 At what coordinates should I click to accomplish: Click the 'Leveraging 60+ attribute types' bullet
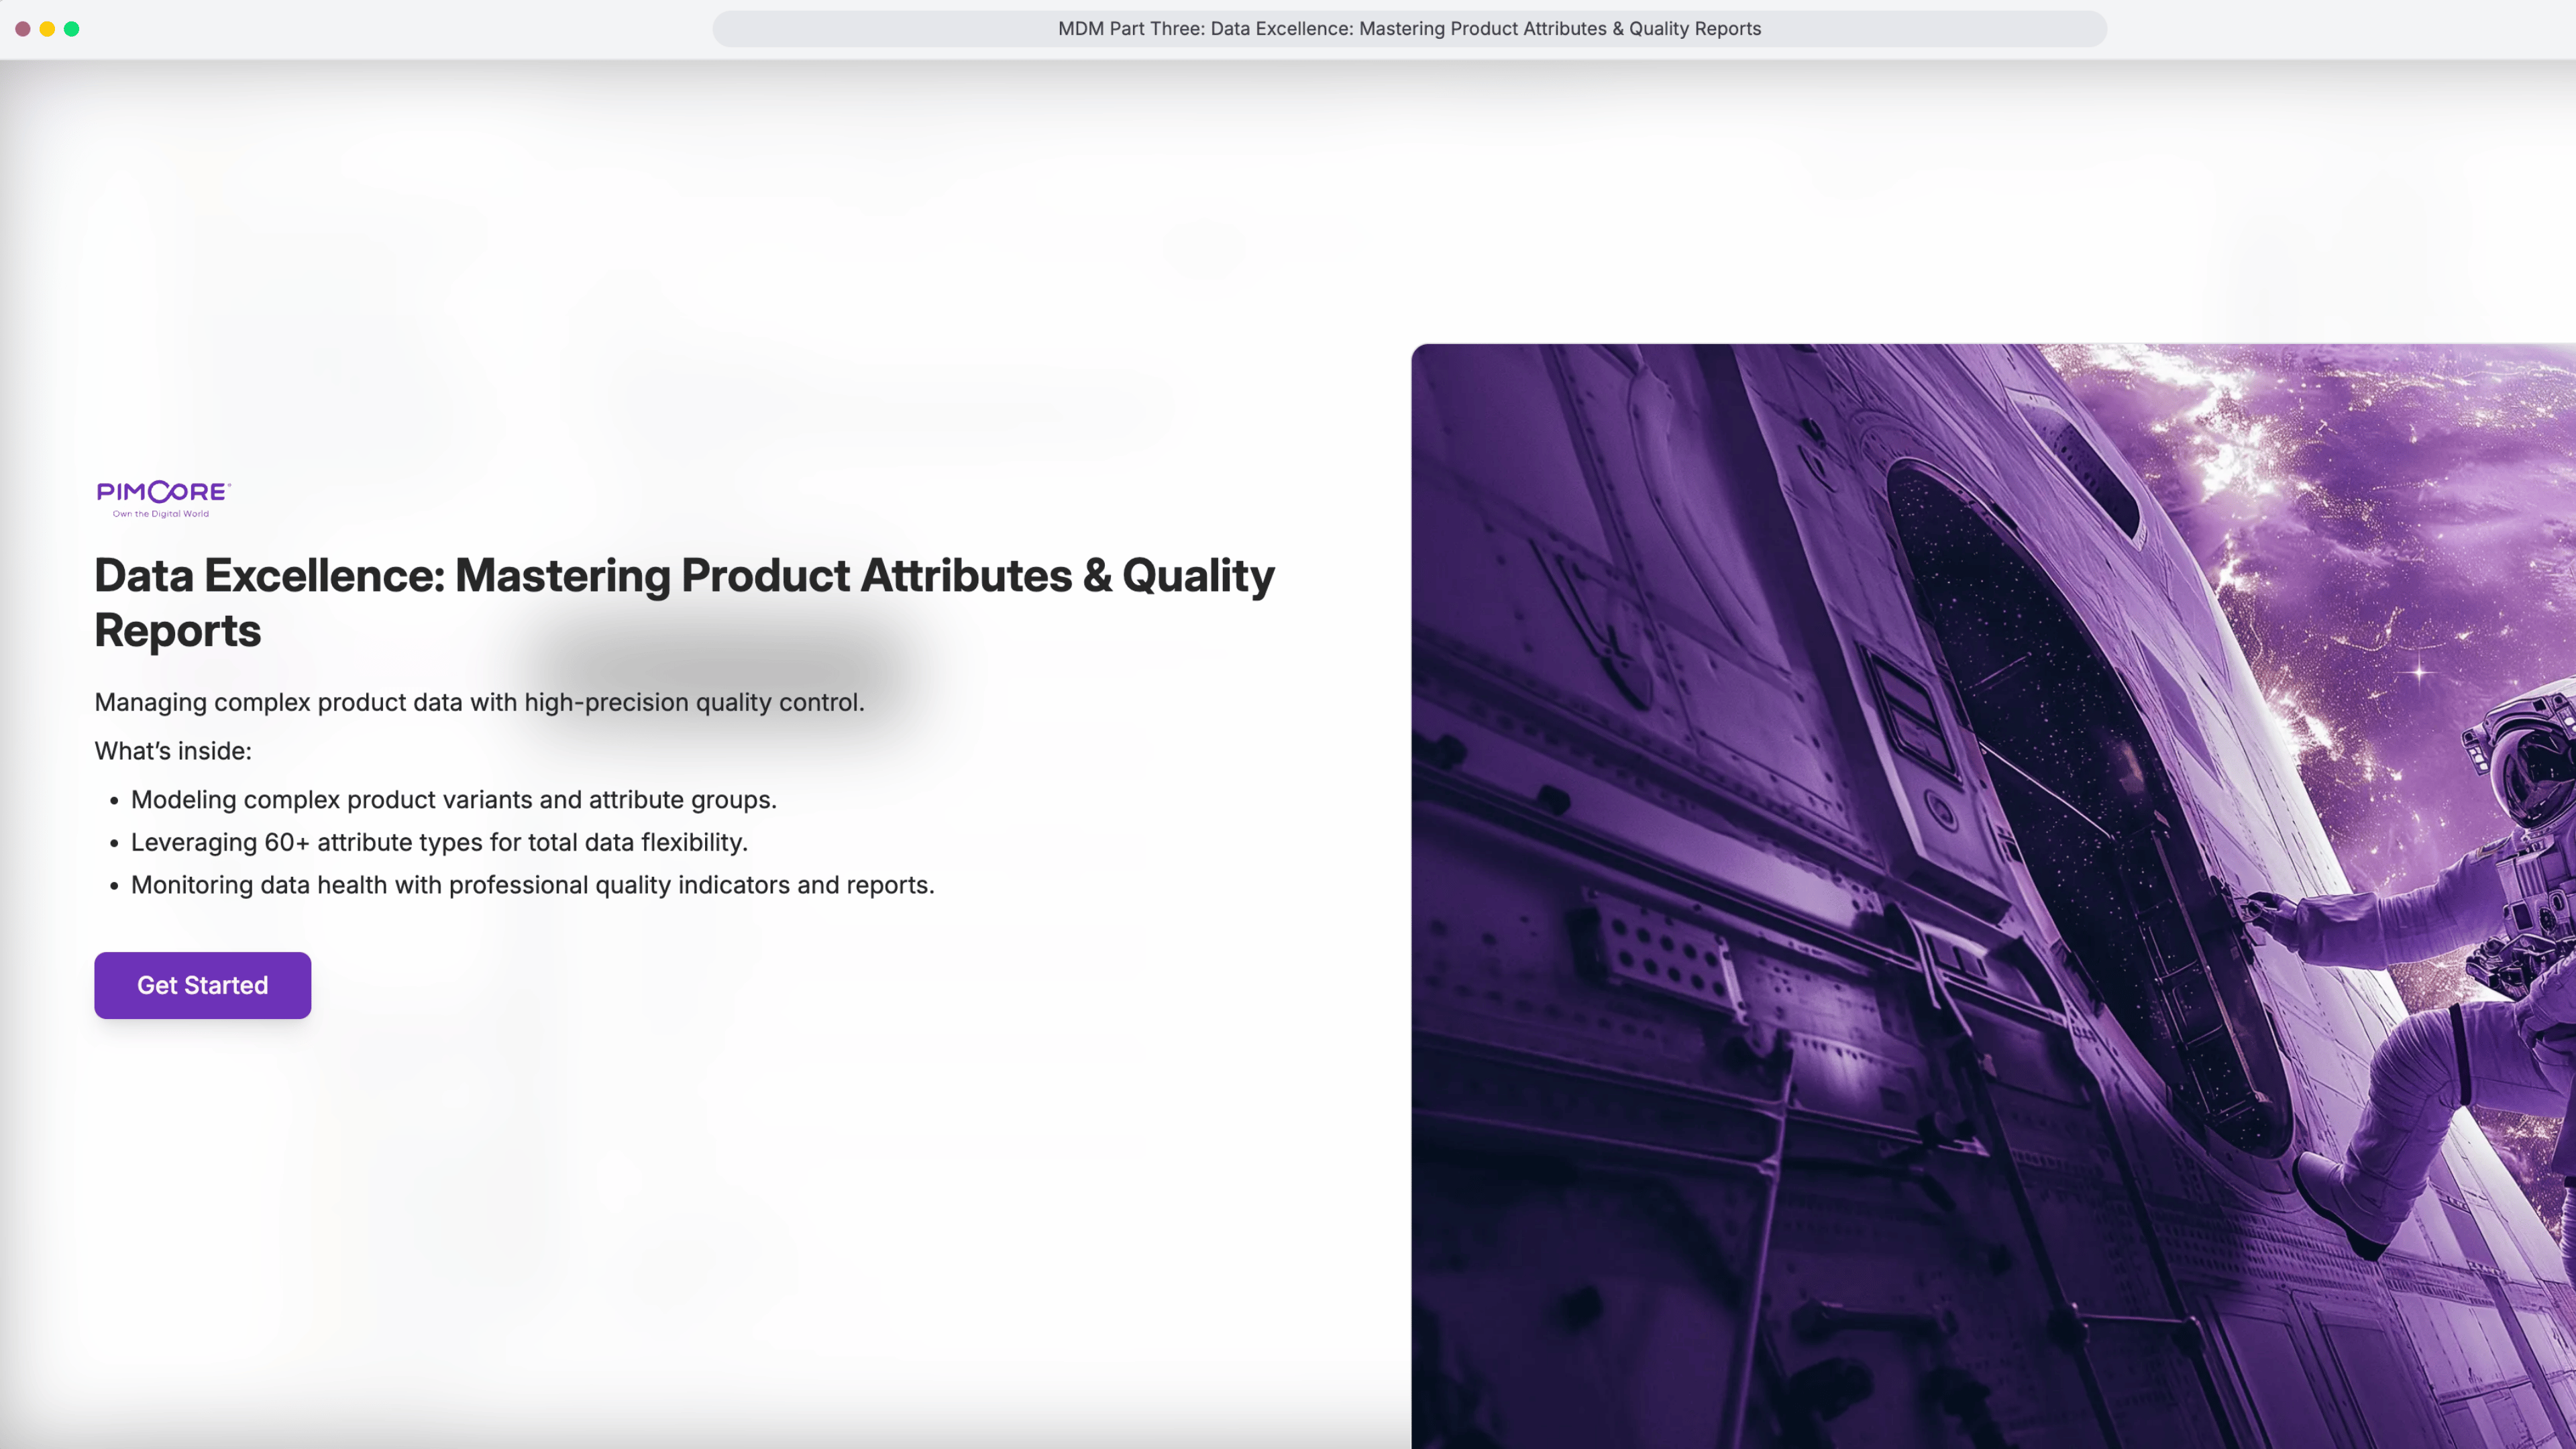(439, 842)
